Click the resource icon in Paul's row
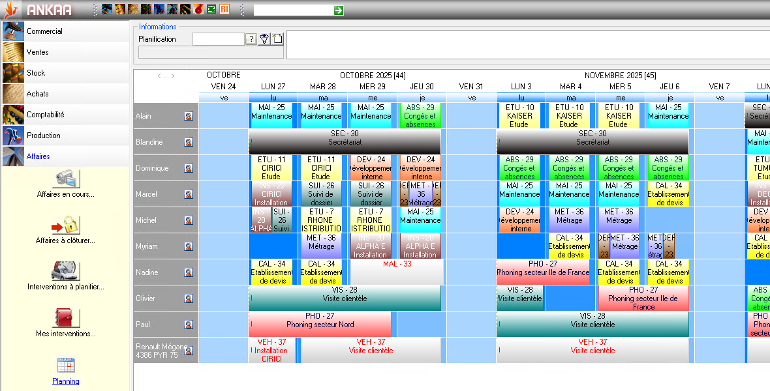Viewport: 770px width, 391px height. (189, 325)
